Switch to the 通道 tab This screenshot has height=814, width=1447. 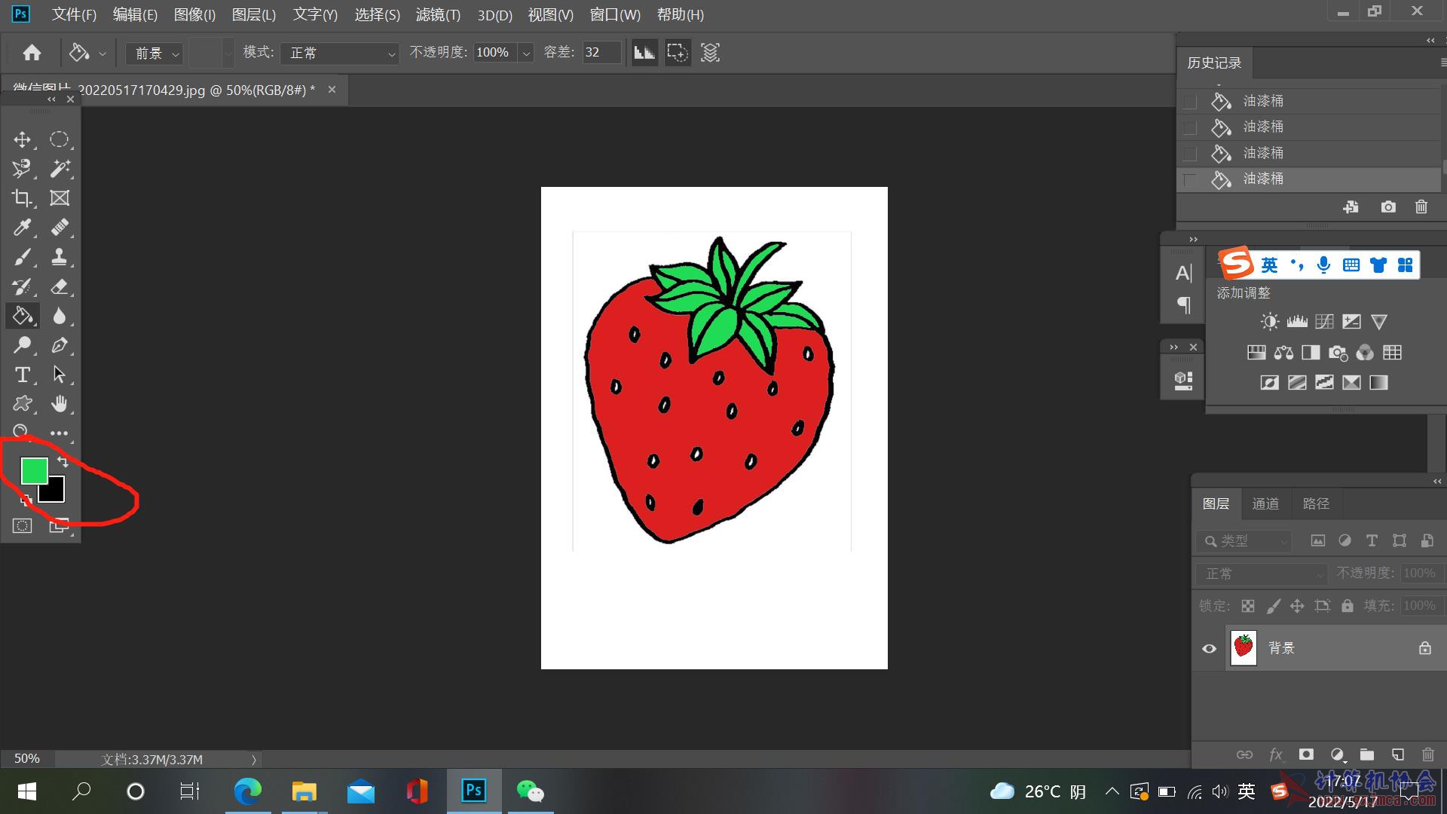coord(1265,503)
